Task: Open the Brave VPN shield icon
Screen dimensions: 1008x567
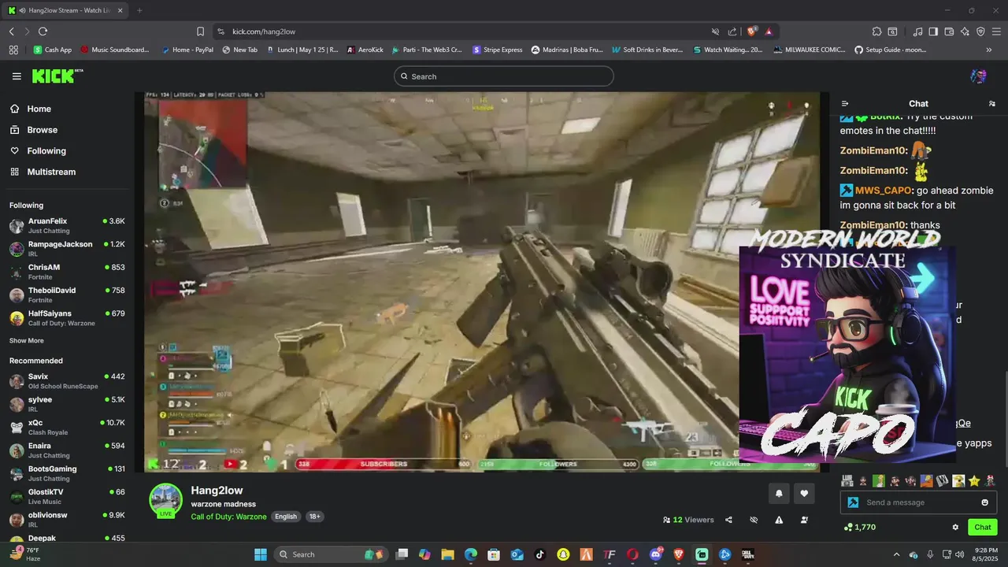Action: point(980,31)
